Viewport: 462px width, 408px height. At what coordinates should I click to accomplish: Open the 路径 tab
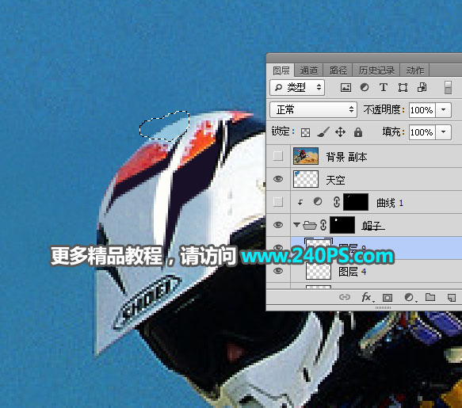[x=338, y=71]
